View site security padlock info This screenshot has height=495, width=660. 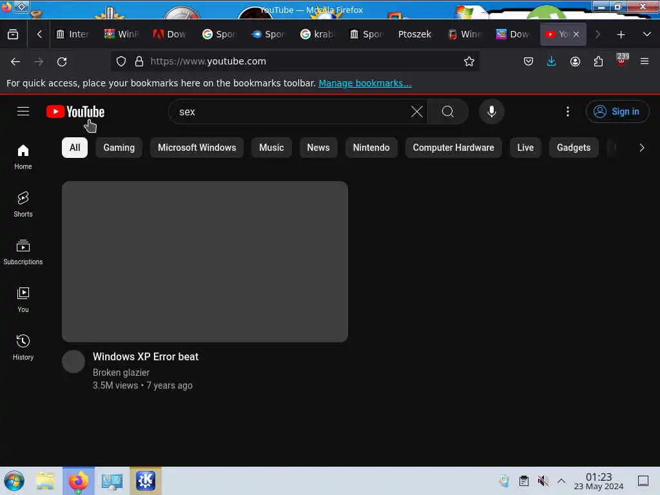point(139,61)
